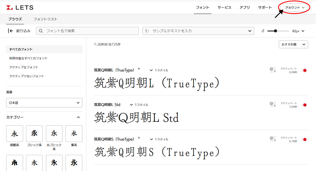
Task: Click the 6.8MB file size text
Action: 293,72
